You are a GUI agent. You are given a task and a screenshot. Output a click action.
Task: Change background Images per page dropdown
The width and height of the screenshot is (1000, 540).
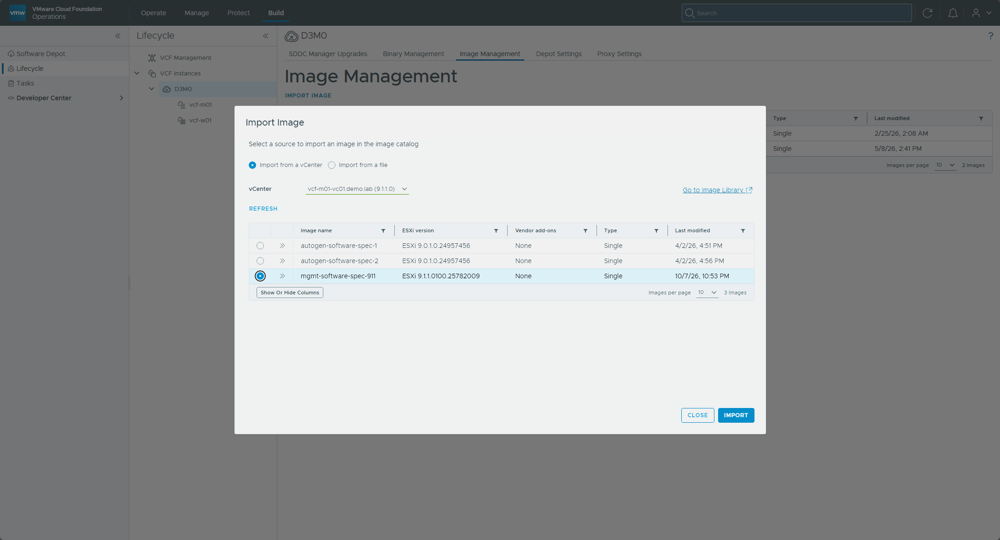click(946, 165)
